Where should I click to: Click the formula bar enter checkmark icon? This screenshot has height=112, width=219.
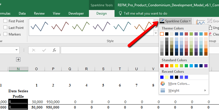pos(44,50)
